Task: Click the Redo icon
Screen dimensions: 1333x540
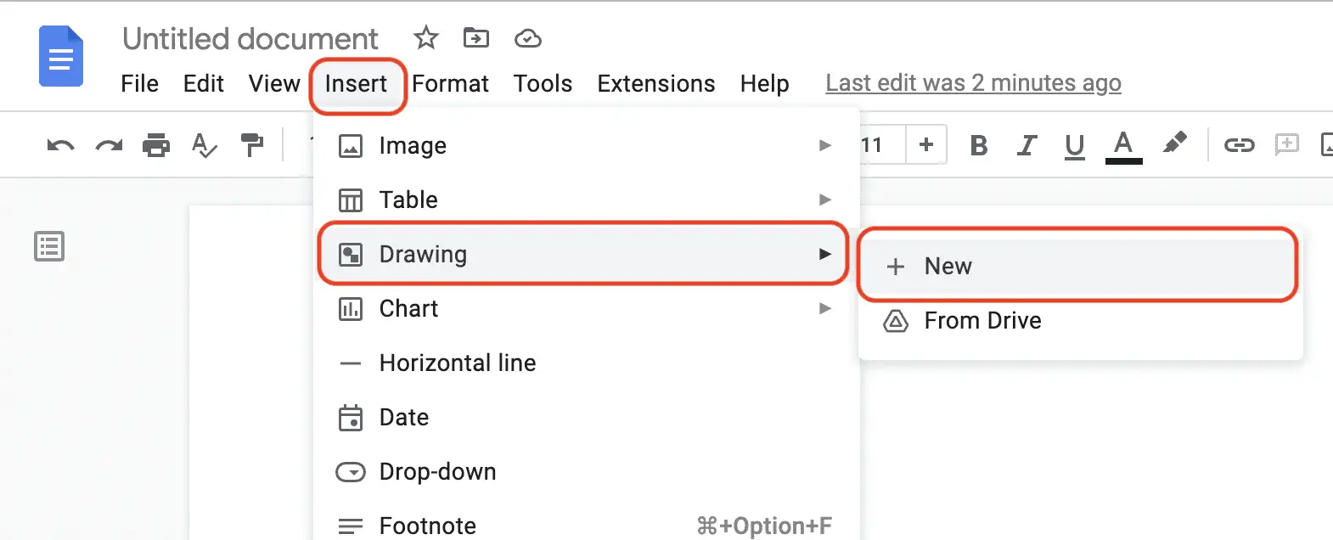Action: 108,145
